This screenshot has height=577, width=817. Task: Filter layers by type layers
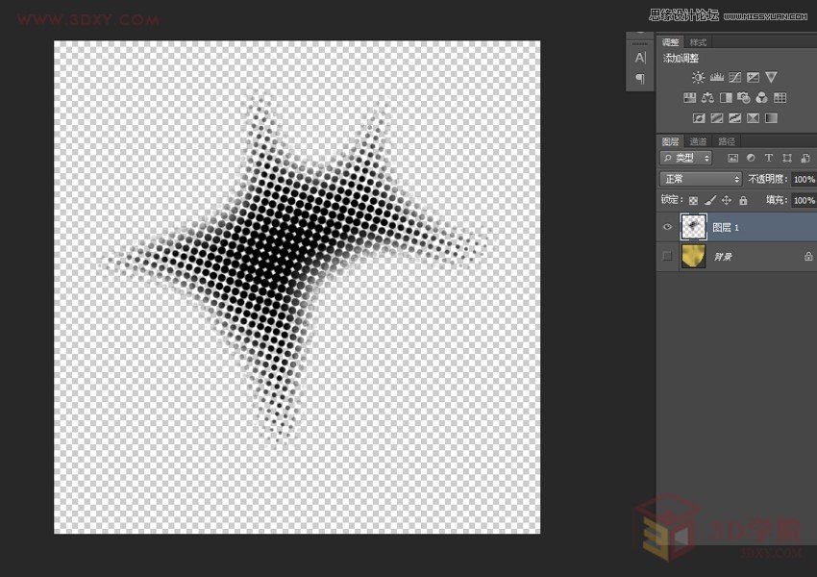point(769,158)
